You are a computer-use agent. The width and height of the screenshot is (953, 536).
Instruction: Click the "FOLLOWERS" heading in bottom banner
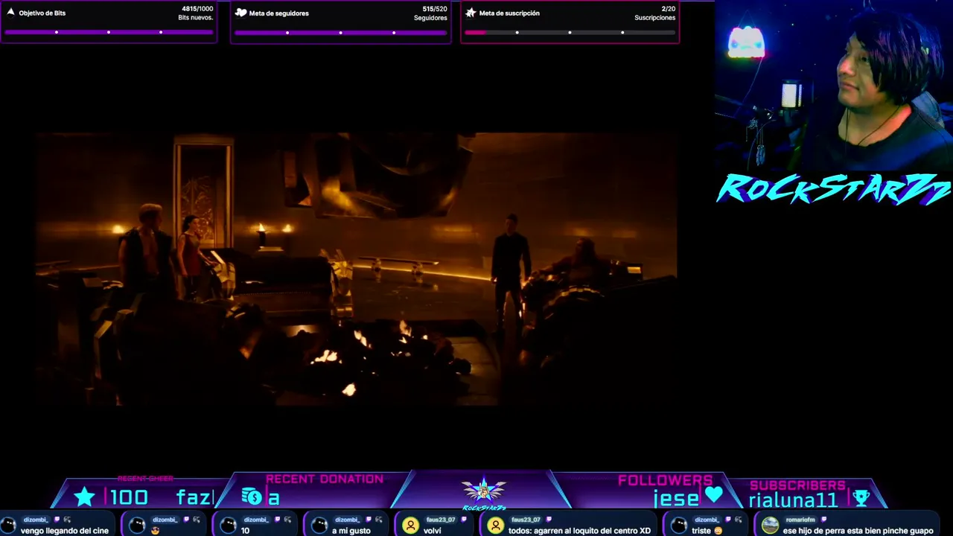[x=665, y=480]
